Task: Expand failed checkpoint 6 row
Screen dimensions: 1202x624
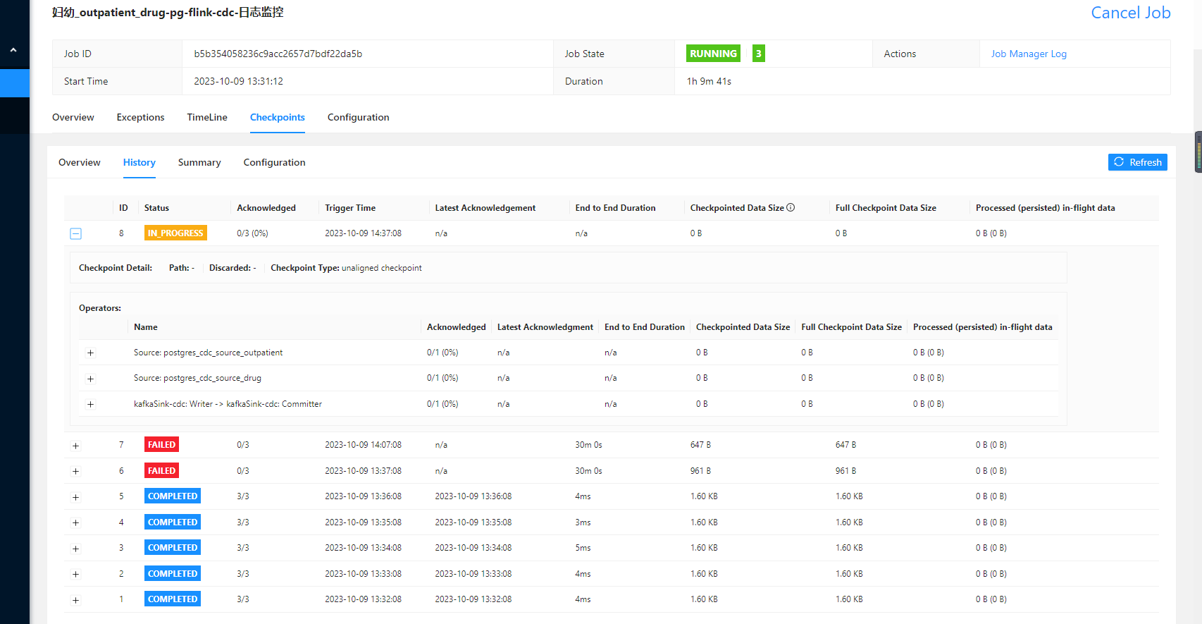Action: point(76,471)
